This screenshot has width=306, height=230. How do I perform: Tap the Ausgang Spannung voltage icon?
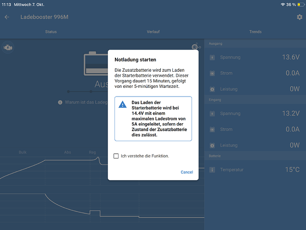tap(212, 57)
